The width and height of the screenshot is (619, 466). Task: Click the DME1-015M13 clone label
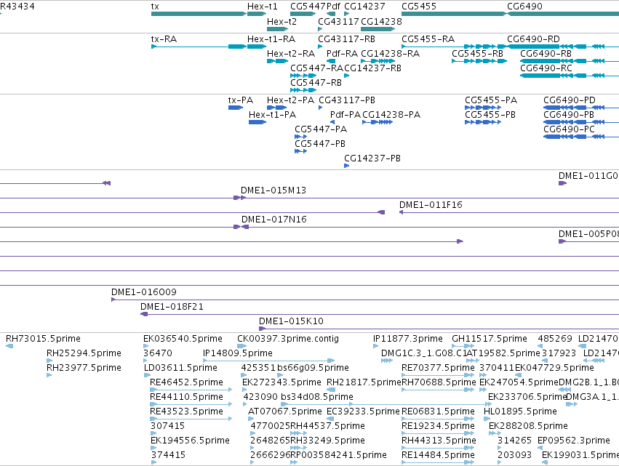(273, 190)
